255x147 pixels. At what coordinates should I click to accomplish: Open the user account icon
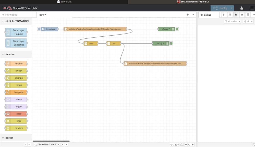coord(242,8)
